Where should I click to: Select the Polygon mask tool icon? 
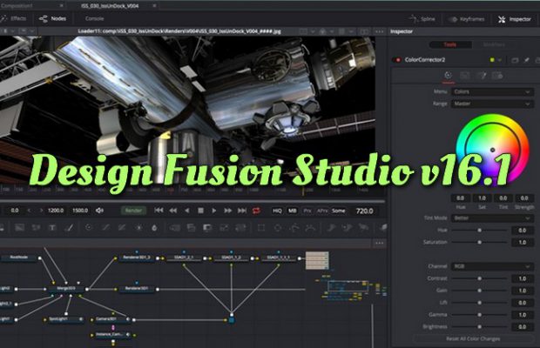(x=294, y=227)
